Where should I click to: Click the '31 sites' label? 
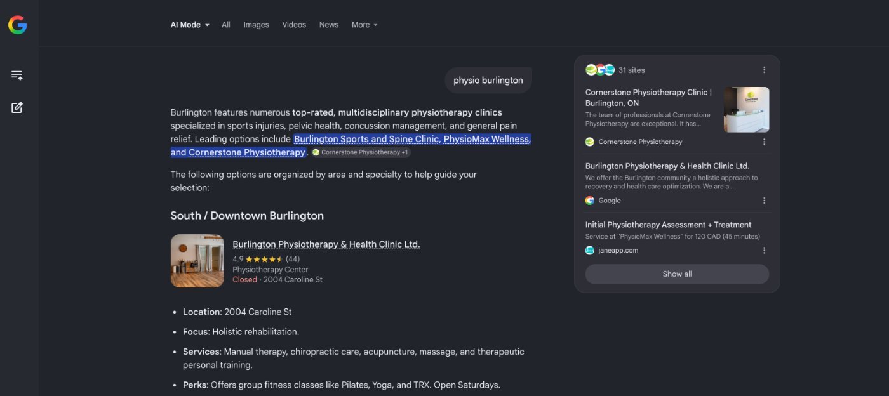[632, 70]
